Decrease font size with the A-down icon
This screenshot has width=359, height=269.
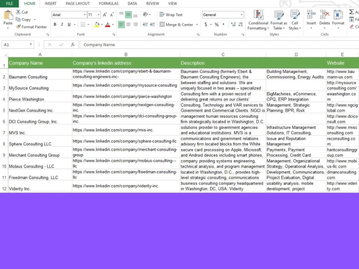click(x=112, y=15)
